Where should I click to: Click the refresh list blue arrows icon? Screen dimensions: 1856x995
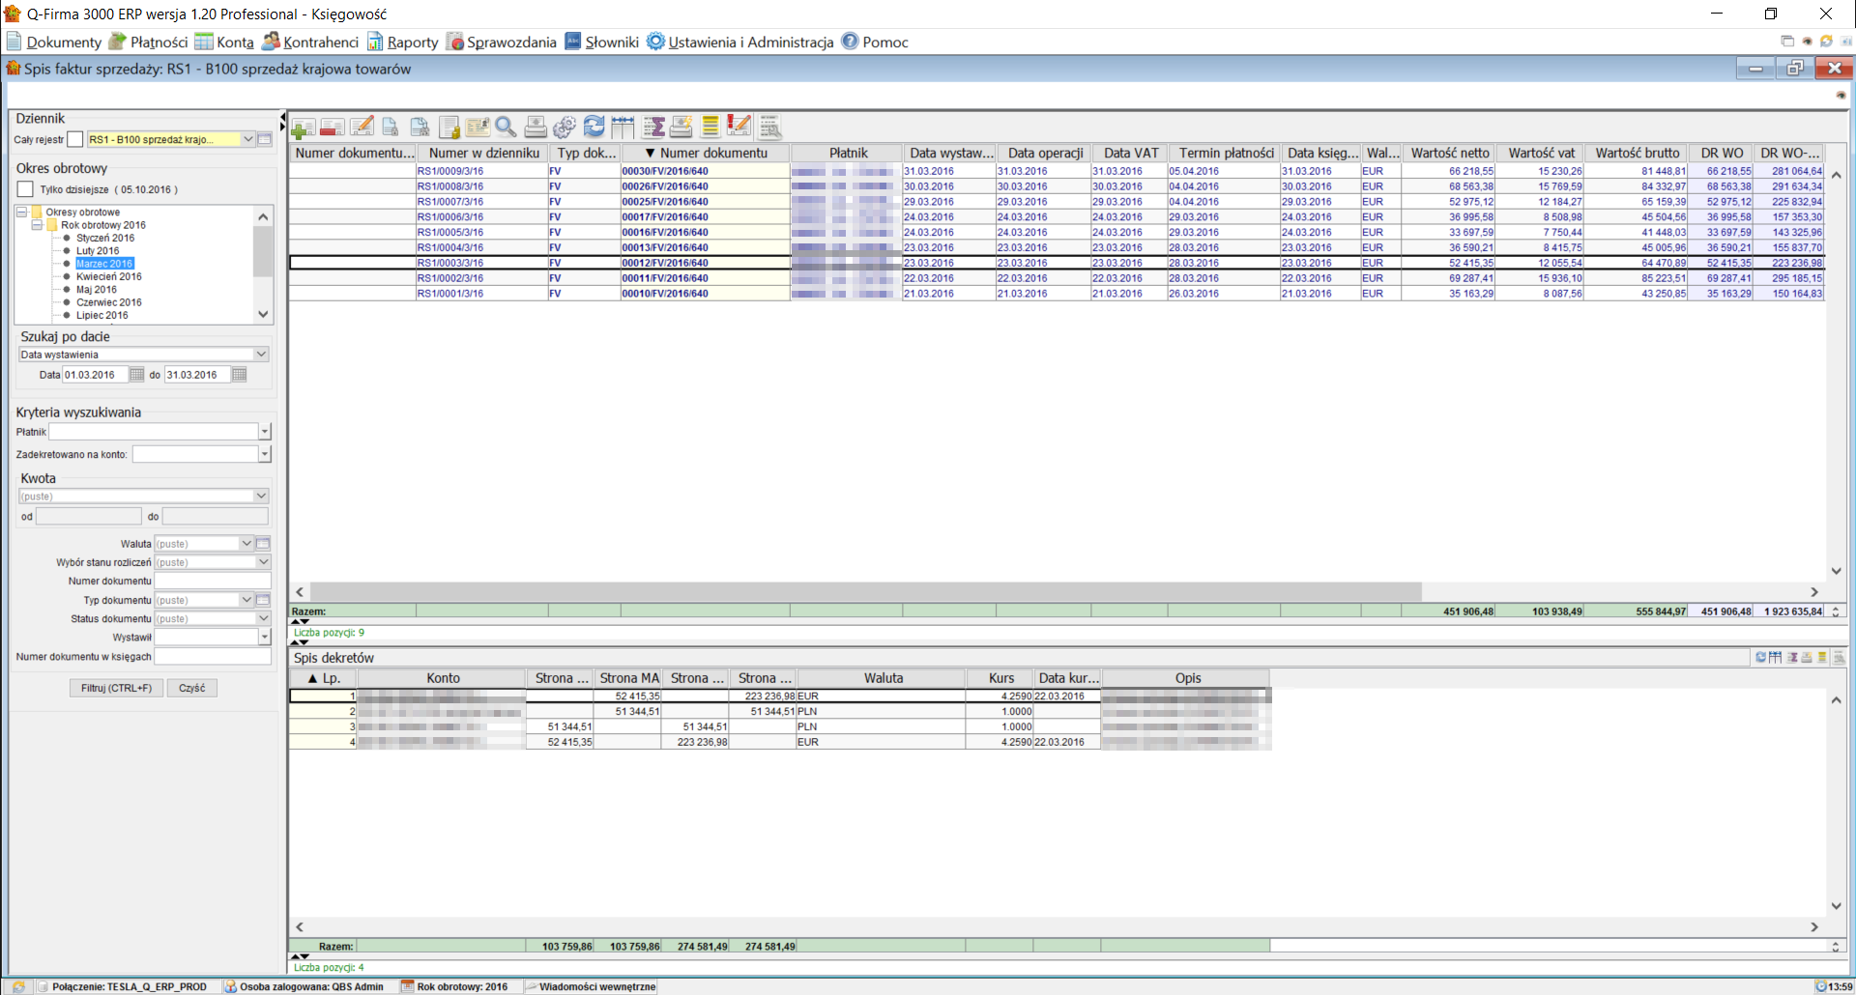click(x=594, y=128)
